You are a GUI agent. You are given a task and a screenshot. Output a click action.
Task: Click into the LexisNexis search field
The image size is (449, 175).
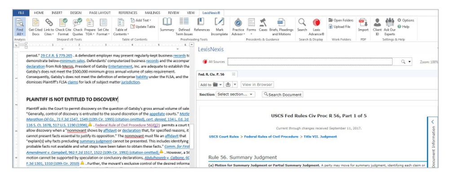[310, 62]
